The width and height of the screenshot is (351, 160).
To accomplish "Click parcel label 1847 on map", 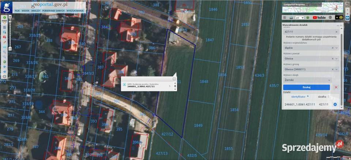I will (x=210, y=40).
